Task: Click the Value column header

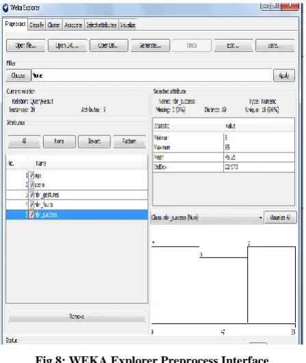Action: 259,126
